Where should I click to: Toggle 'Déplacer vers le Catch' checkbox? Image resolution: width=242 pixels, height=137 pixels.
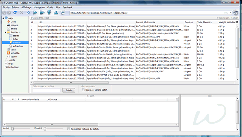pyautogui.click(x=83, y=90)
